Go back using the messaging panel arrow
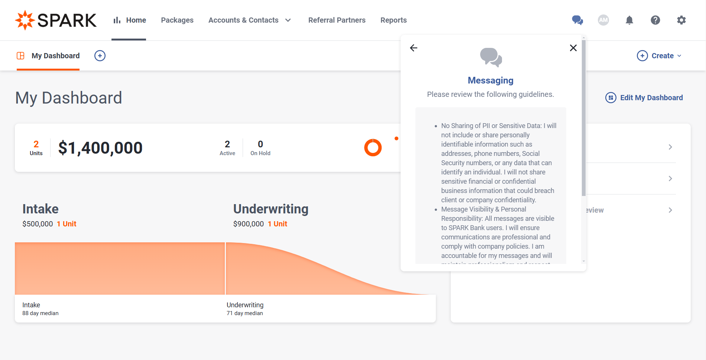Viewport: 706px width, 360px height. [414, 48]
